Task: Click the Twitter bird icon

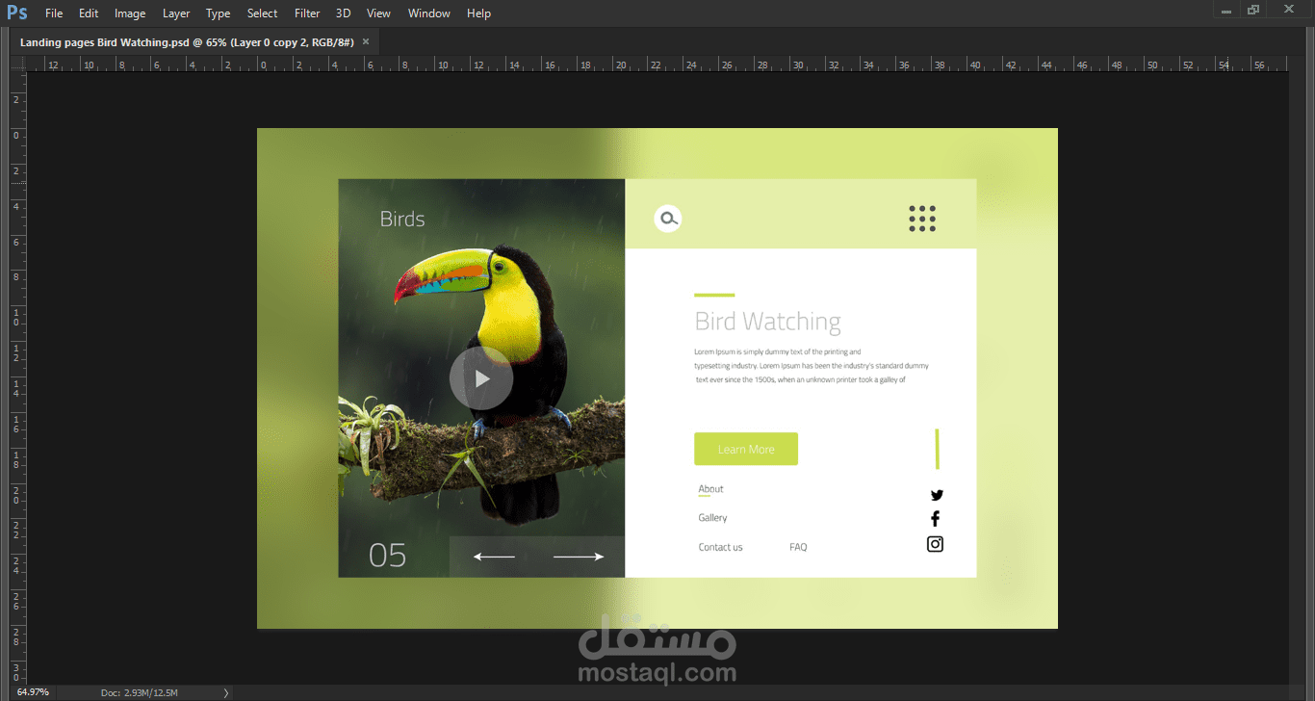Action: pos(937,495)
